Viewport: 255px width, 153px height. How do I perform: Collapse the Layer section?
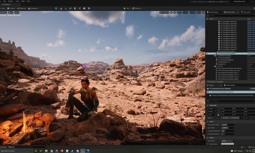pyautogui.click(x=207, y=122)
